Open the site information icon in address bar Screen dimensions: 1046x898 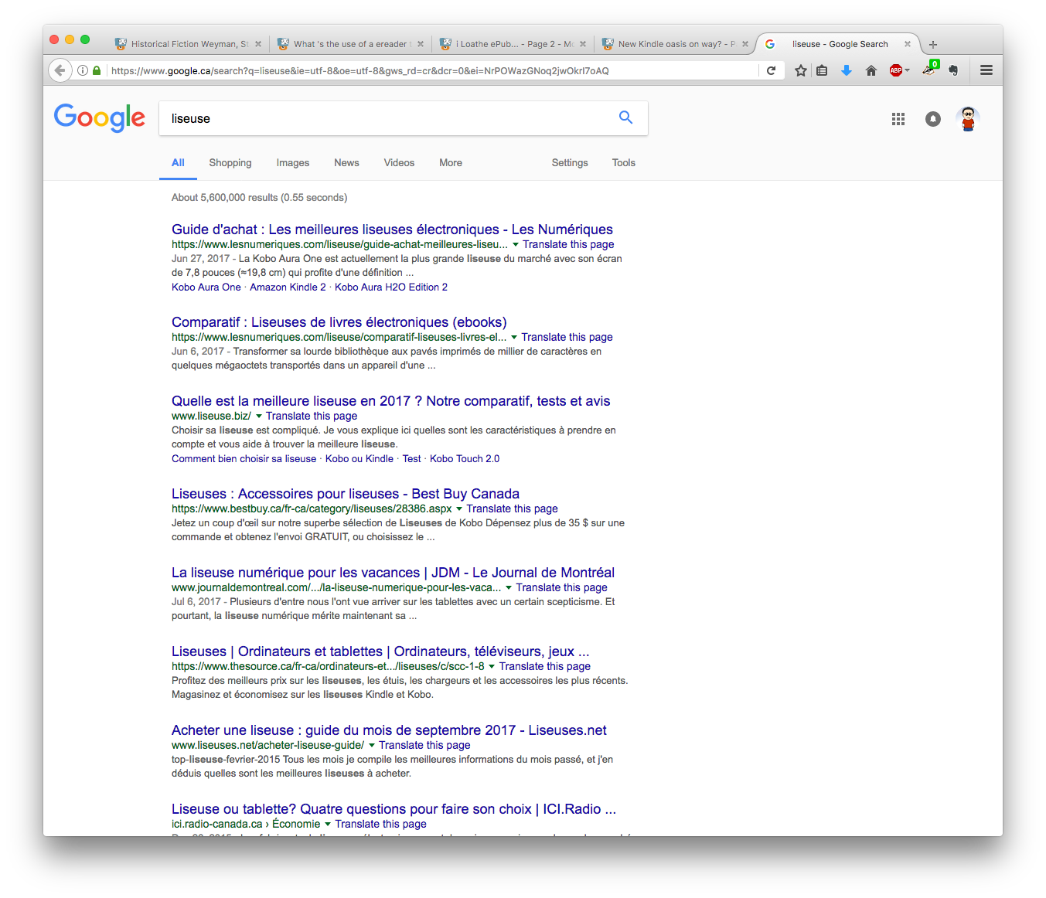pyautogui.click(x=83, y=70)
